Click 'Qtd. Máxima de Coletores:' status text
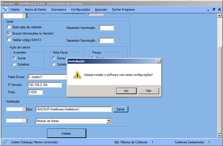Screen dimensions: 223x146 pos(131,142)
